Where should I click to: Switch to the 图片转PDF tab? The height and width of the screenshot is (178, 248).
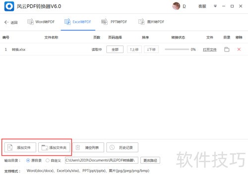(x=151, y=22)
